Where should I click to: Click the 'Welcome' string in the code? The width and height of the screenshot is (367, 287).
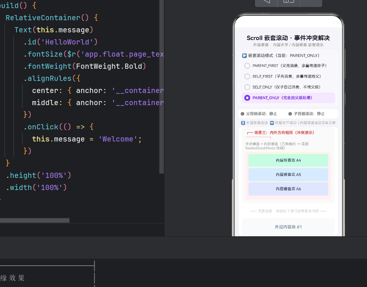(118, 139)
